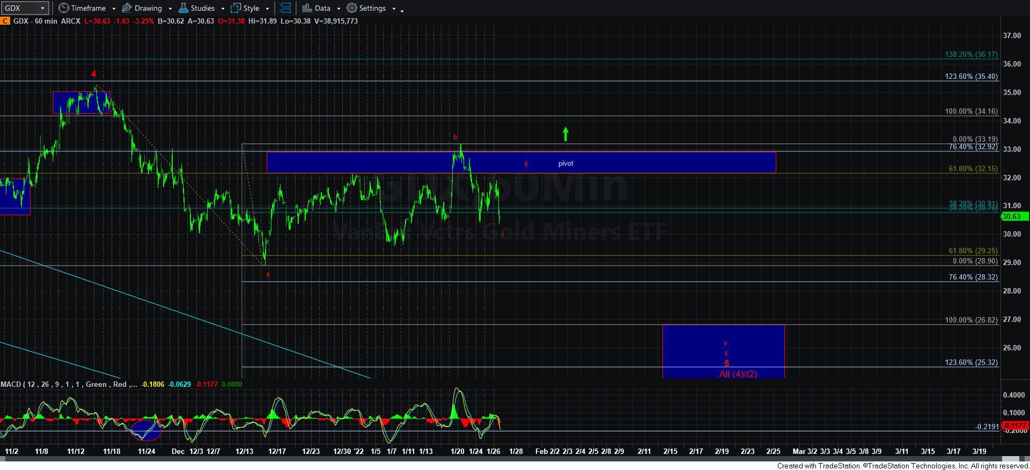Click the bottom scrollbar left arrow
Viewport: 1030px width, 470px height.
coord(4,459)
